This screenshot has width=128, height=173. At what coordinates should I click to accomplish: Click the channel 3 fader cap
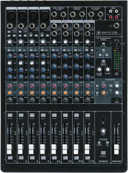point(31,149)
